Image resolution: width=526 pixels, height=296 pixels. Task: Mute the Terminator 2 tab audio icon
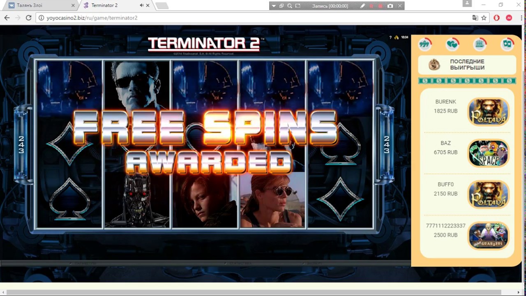pos(141,5)
